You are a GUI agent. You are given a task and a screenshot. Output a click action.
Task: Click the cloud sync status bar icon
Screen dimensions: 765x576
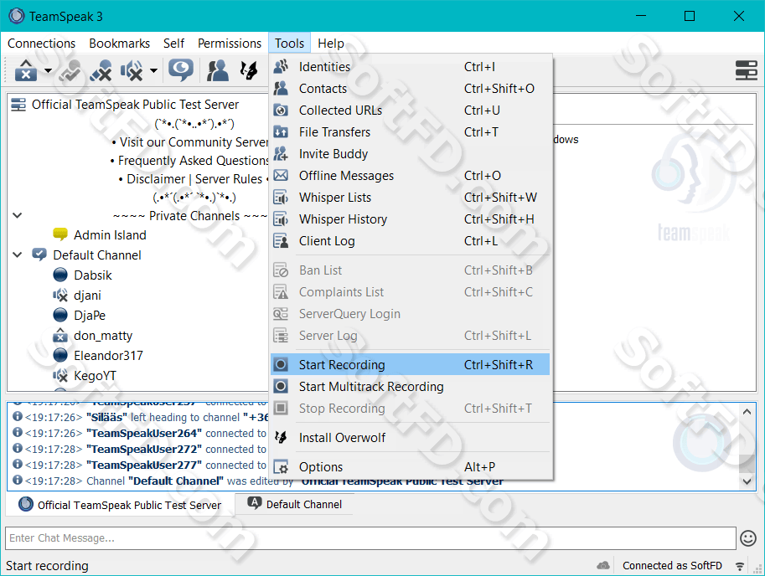pos(603,565)
